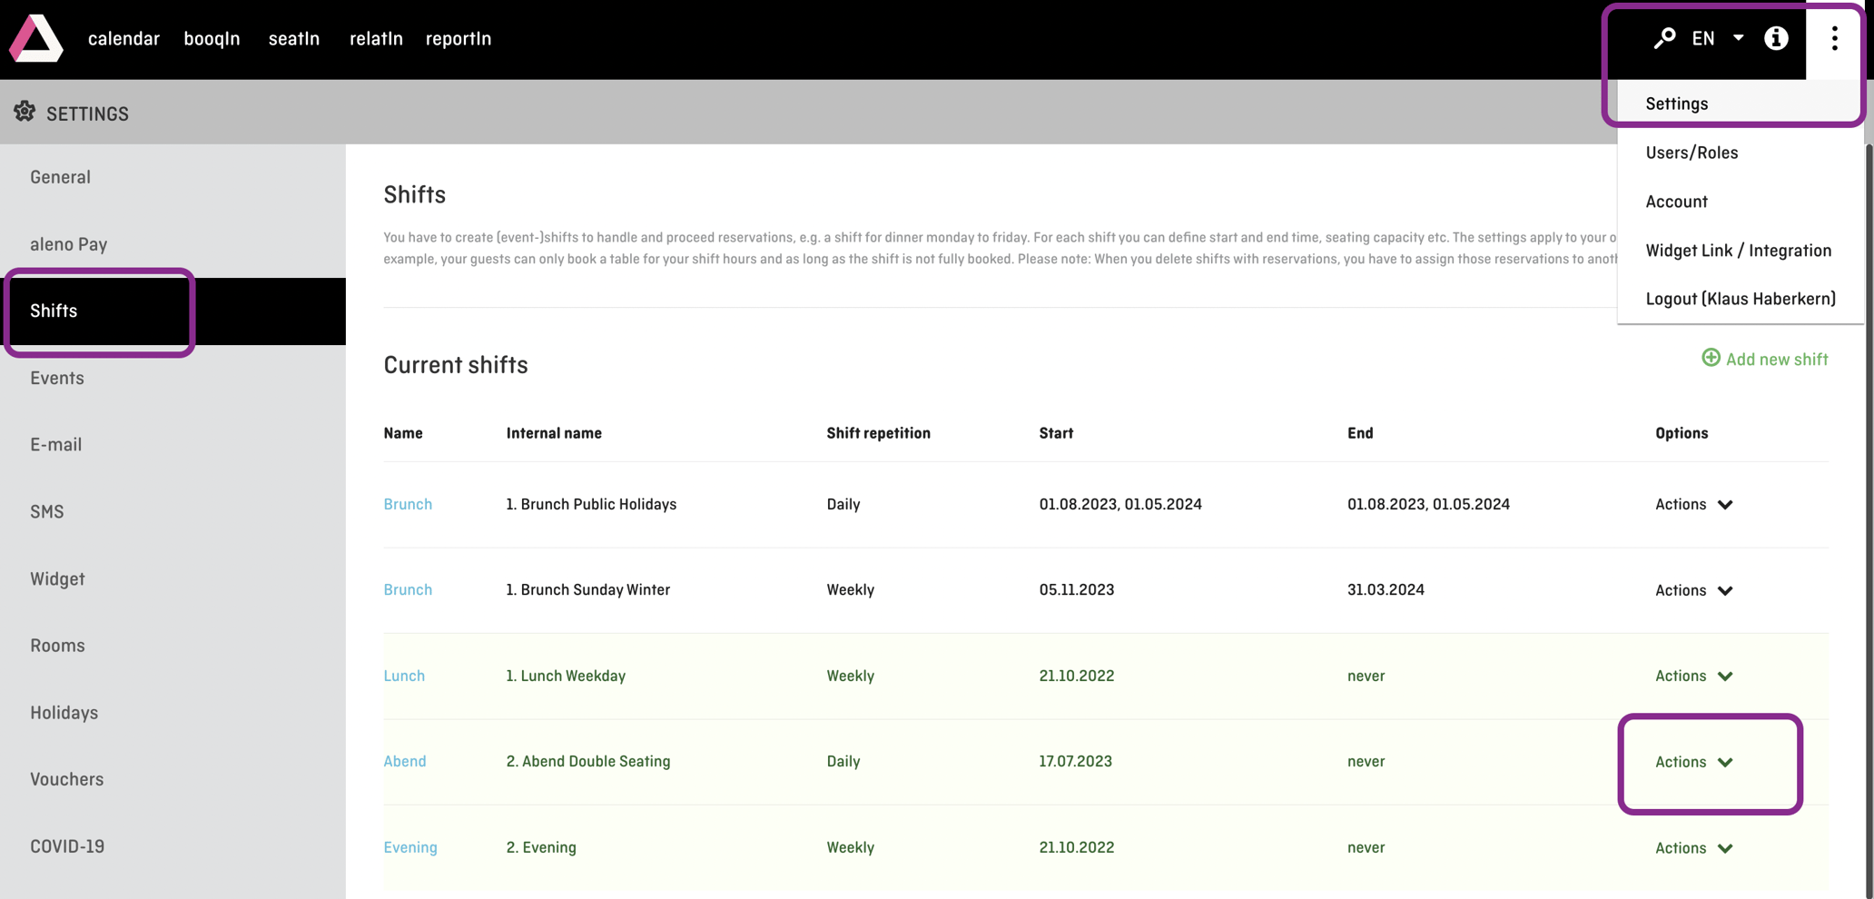Expand Actions for Abend Double Seating

click(1694, 762)
